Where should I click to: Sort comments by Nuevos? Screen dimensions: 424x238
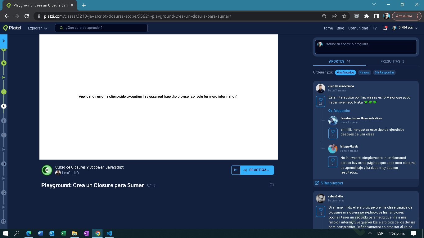pos(364,73)
